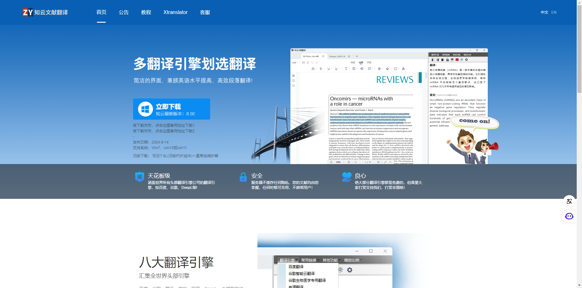Click the 天花板级 feature title

[x=159, y=176]
